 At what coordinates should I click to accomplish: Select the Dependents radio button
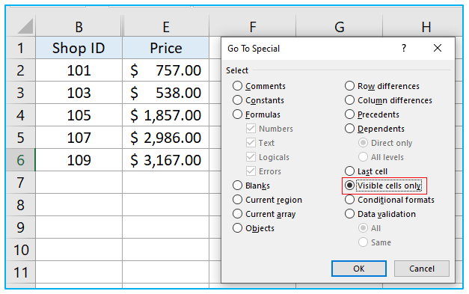pyautogui.click(x=349, y=129)
